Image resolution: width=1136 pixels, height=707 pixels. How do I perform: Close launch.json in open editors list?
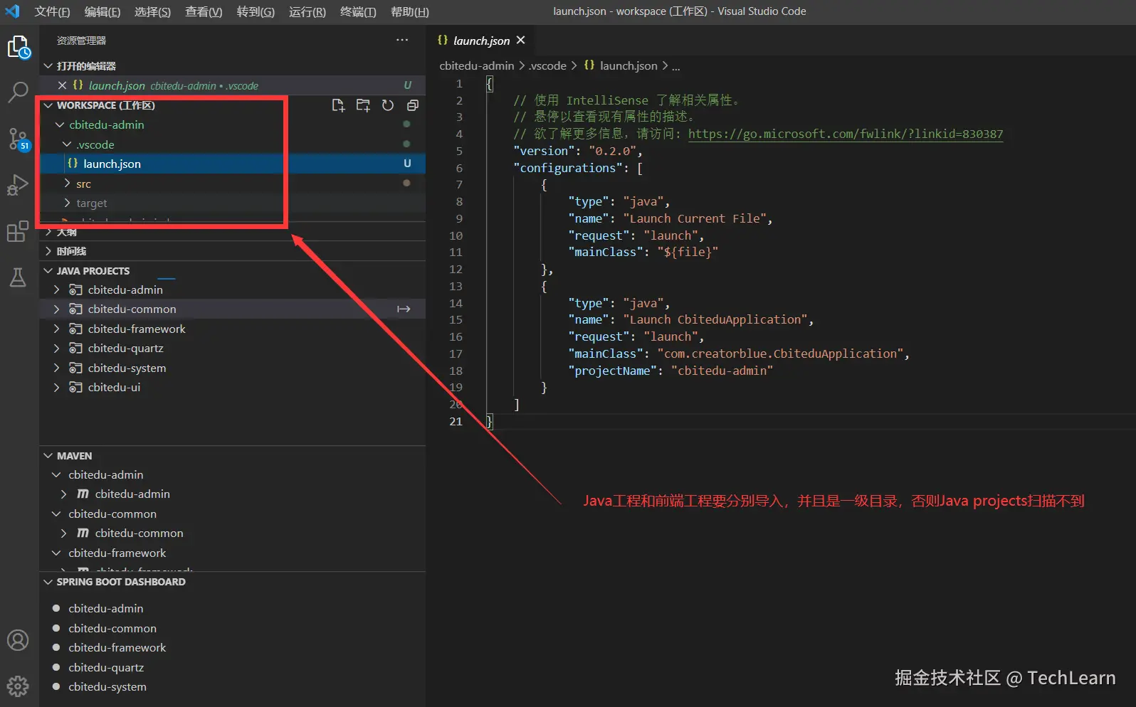62,85
